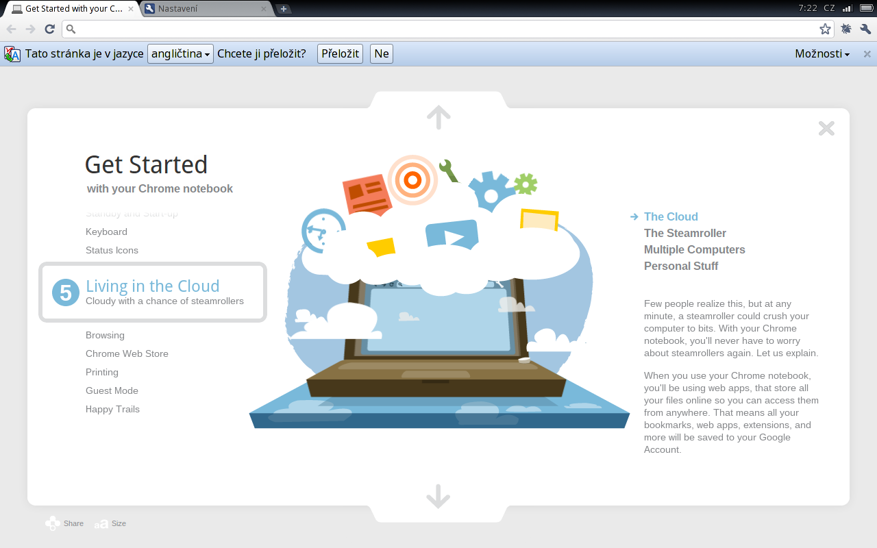Click the 7:22 clock in status area
The height and width of the screenshot is (548, 877).
[808, 8]
